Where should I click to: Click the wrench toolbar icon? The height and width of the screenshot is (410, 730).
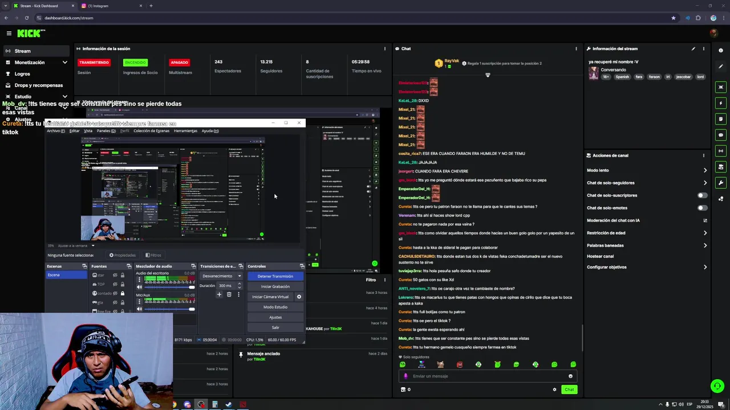click(721, 183)
